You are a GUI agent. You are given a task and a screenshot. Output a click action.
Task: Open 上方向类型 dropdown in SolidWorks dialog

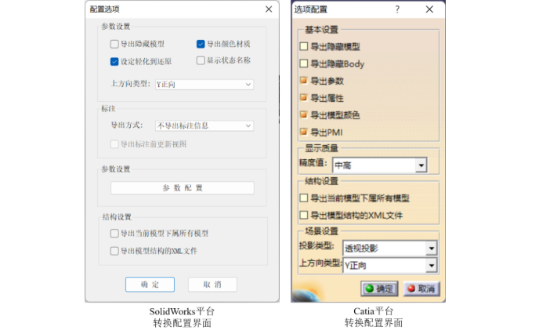tap(204, 84)
